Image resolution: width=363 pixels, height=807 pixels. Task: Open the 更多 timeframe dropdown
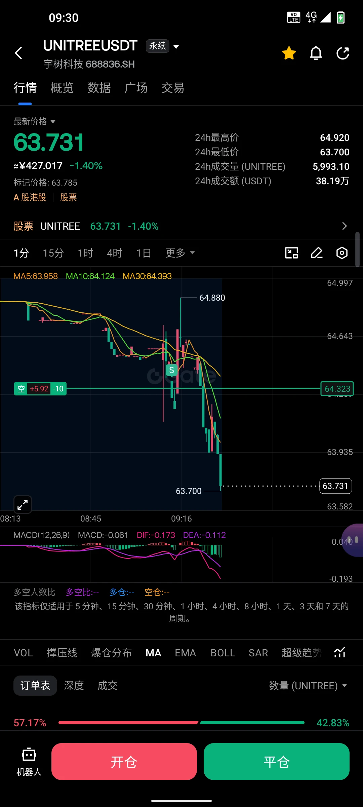pos(180,253)
